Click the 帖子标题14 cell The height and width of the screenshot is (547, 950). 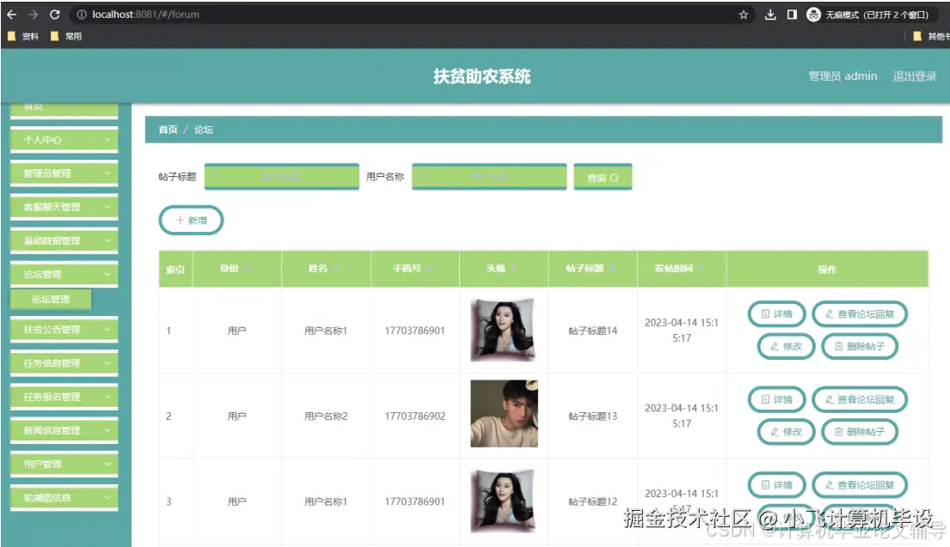tap(592, 331)
